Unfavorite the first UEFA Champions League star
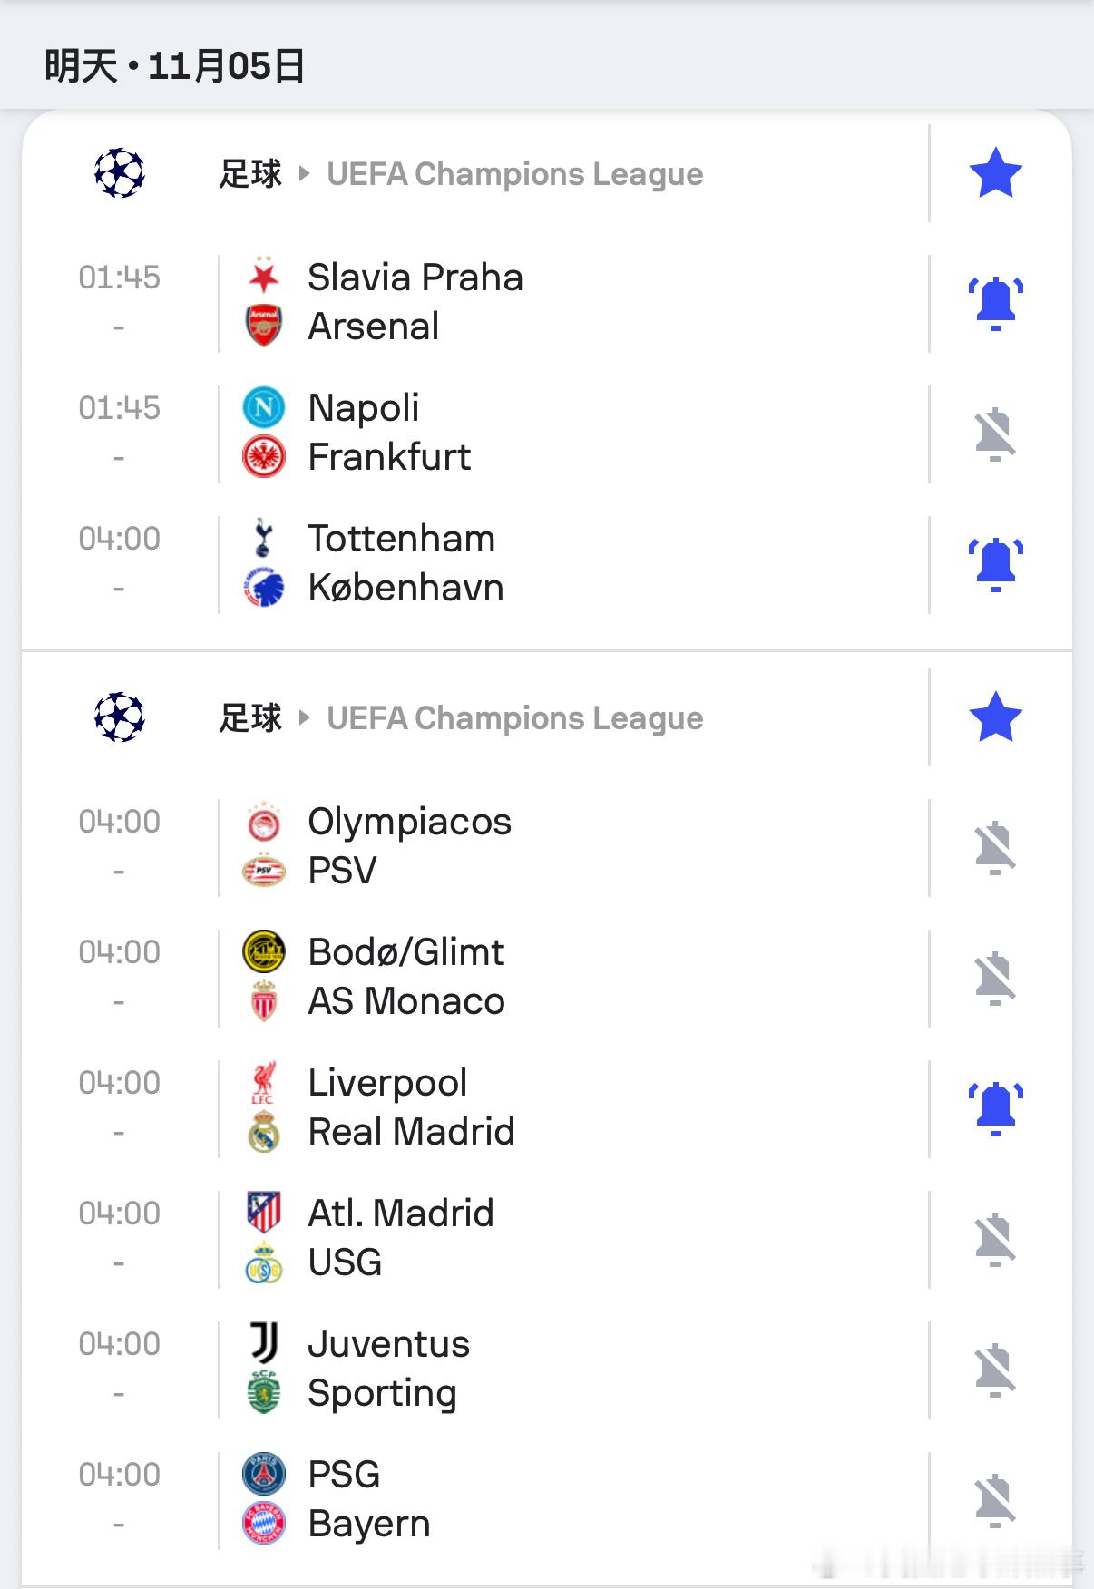1094x1589 pixels. click(995, 172)
